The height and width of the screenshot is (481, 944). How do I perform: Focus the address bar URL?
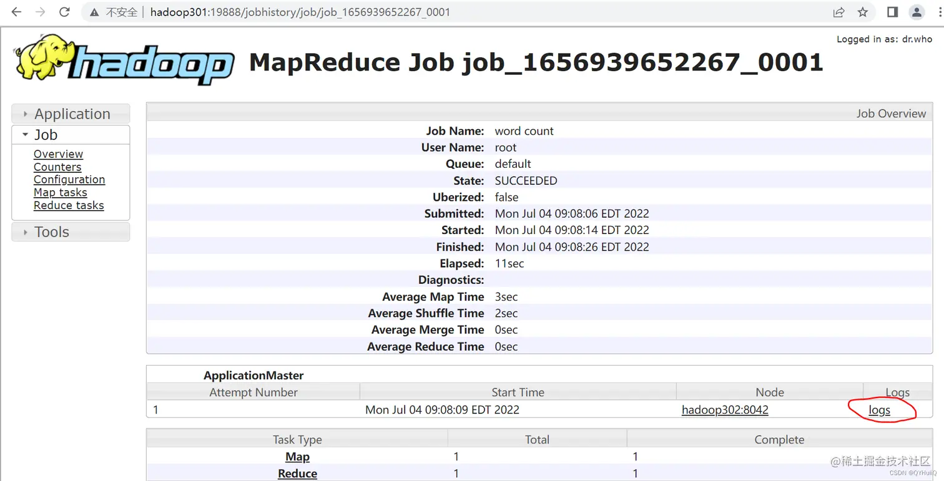click(x=300, y=12)
